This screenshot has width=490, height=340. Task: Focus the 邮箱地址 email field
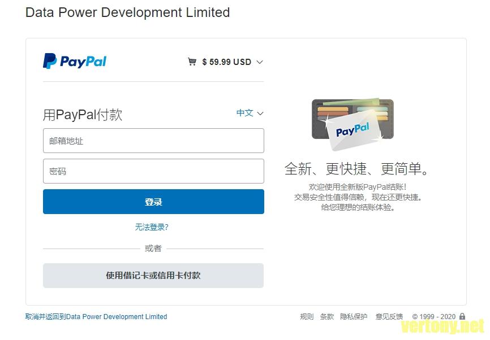153,141
